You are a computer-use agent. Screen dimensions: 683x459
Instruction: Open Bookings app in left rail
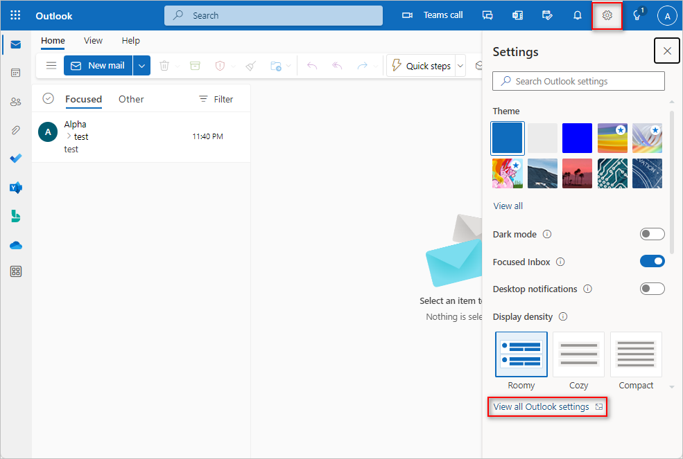(16, 216)
